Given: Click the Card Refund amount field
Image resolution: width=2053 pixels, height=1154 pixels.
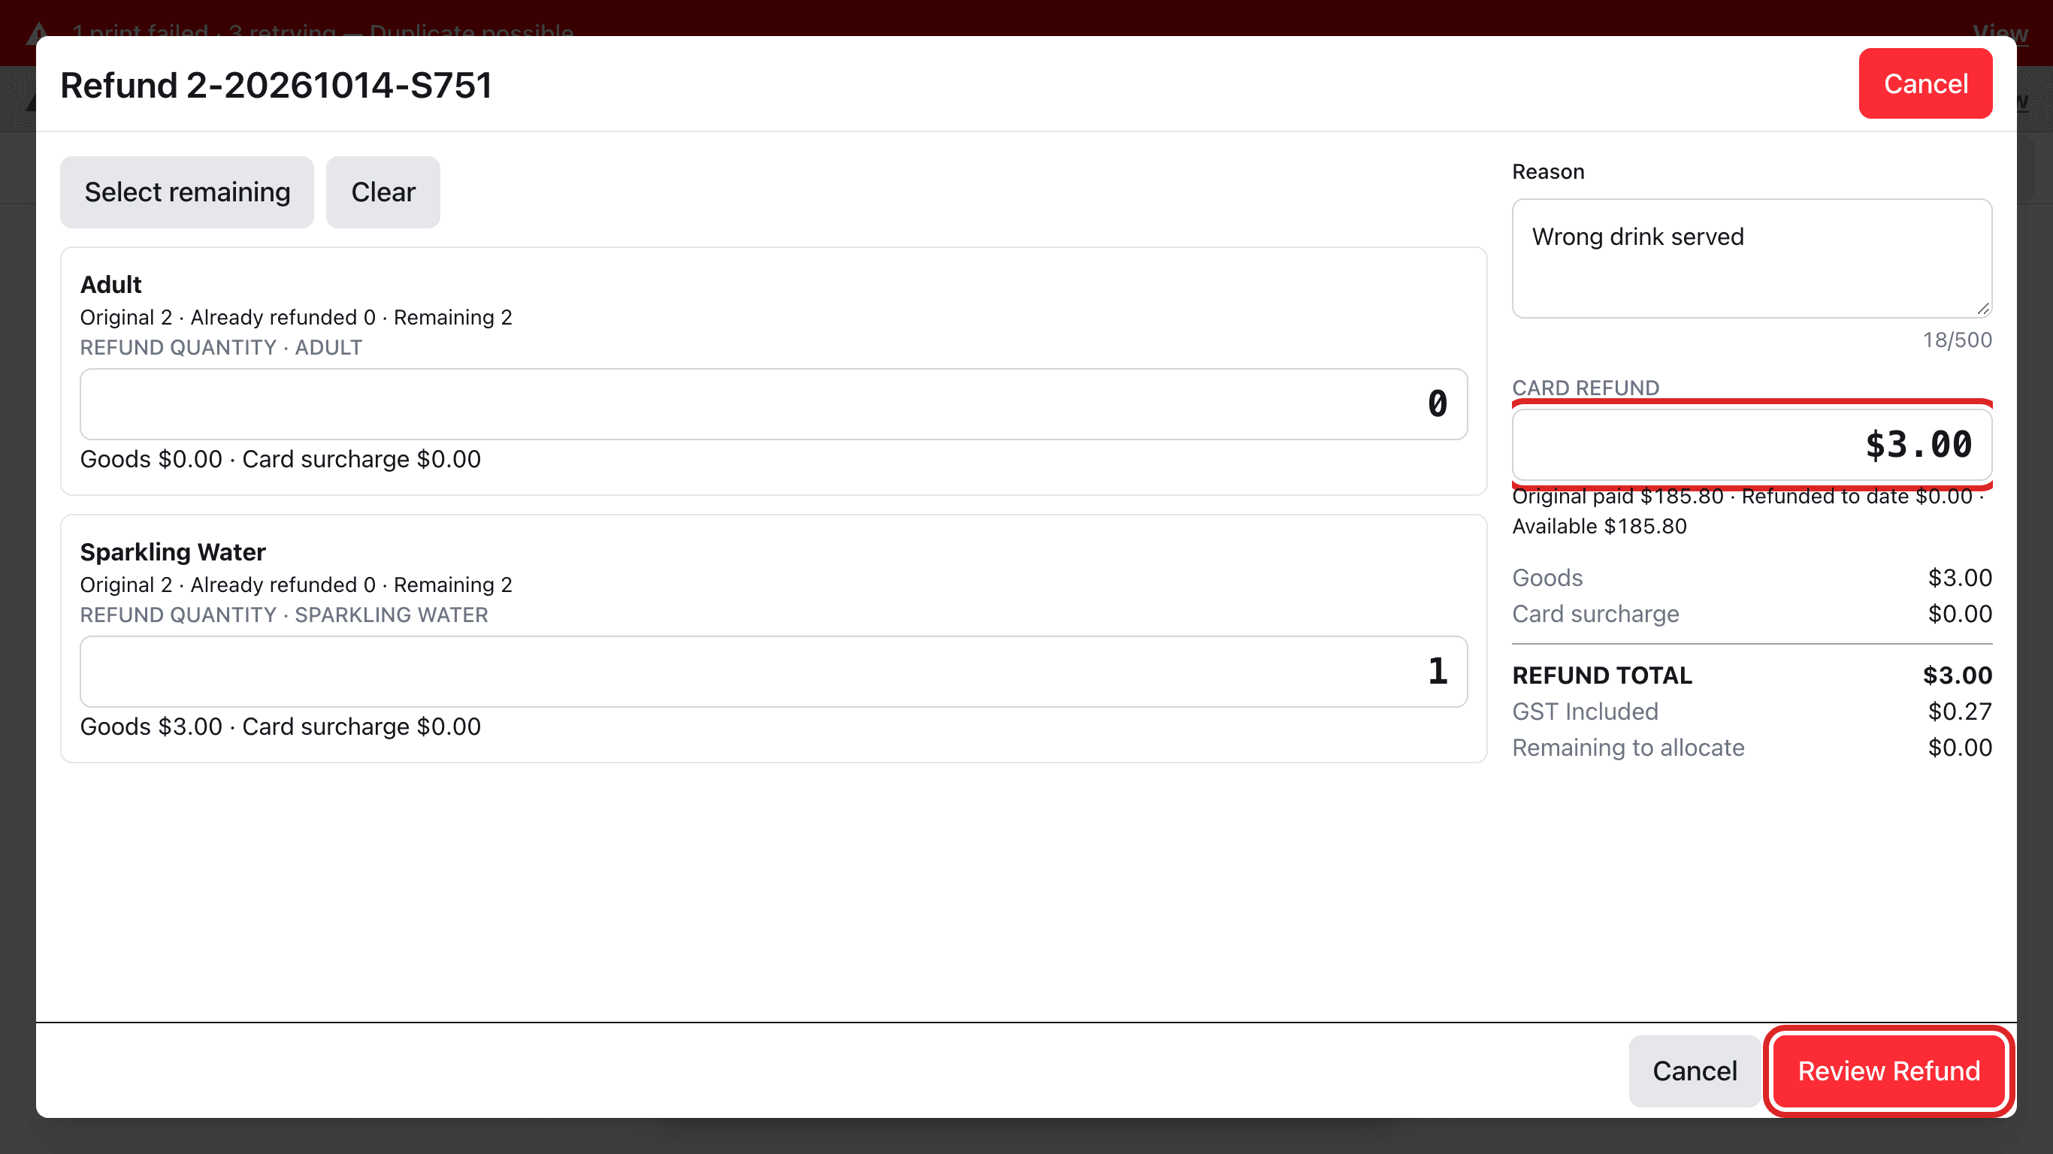Looking at the screenshot, I should coord(1752,445).
